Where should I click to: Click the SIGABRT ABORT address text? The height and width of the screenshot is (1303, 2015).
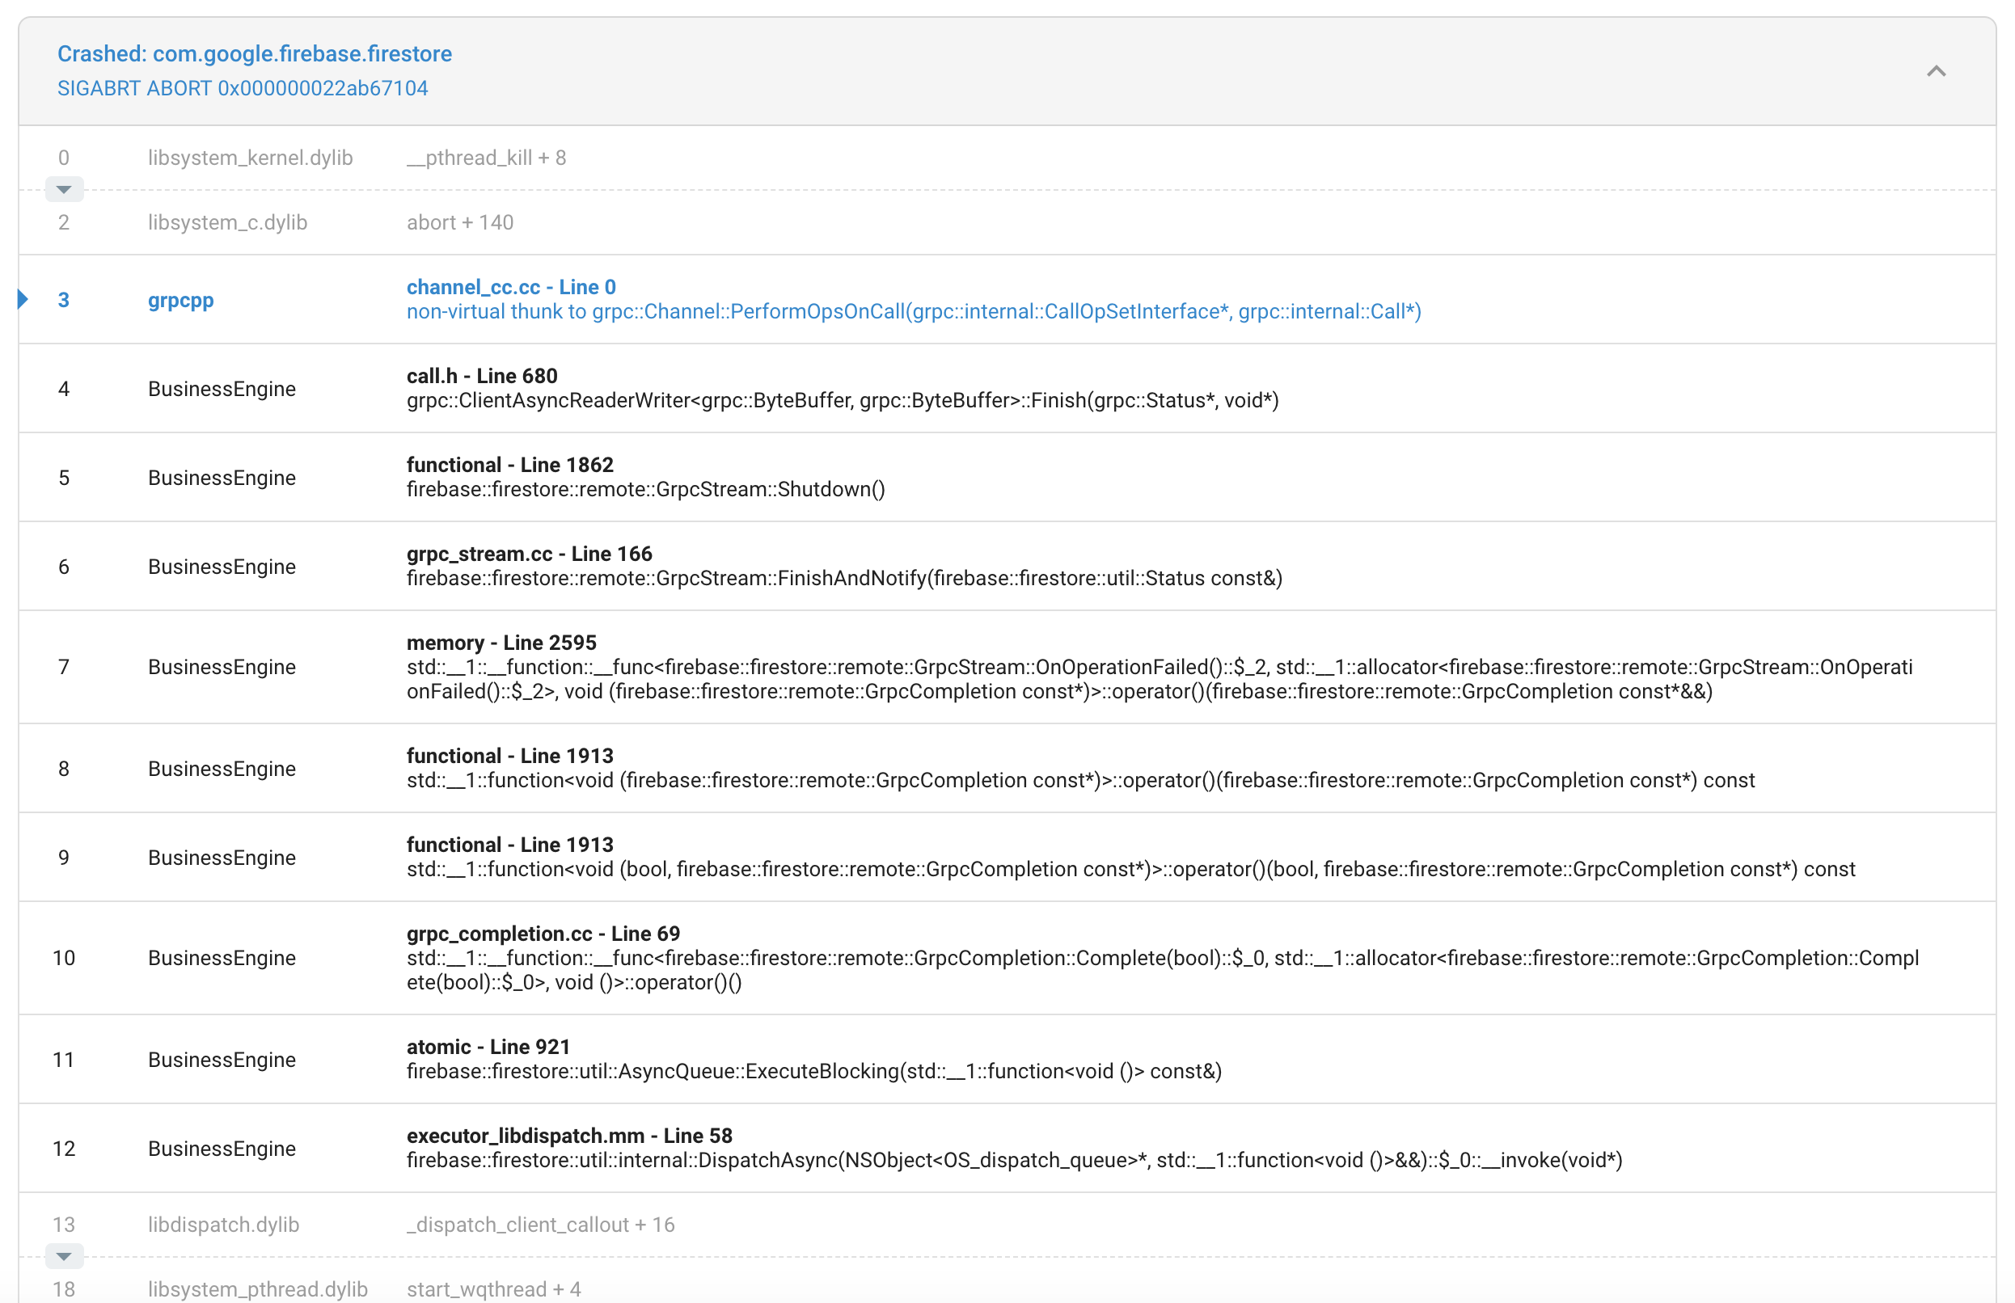coord(242,88)
